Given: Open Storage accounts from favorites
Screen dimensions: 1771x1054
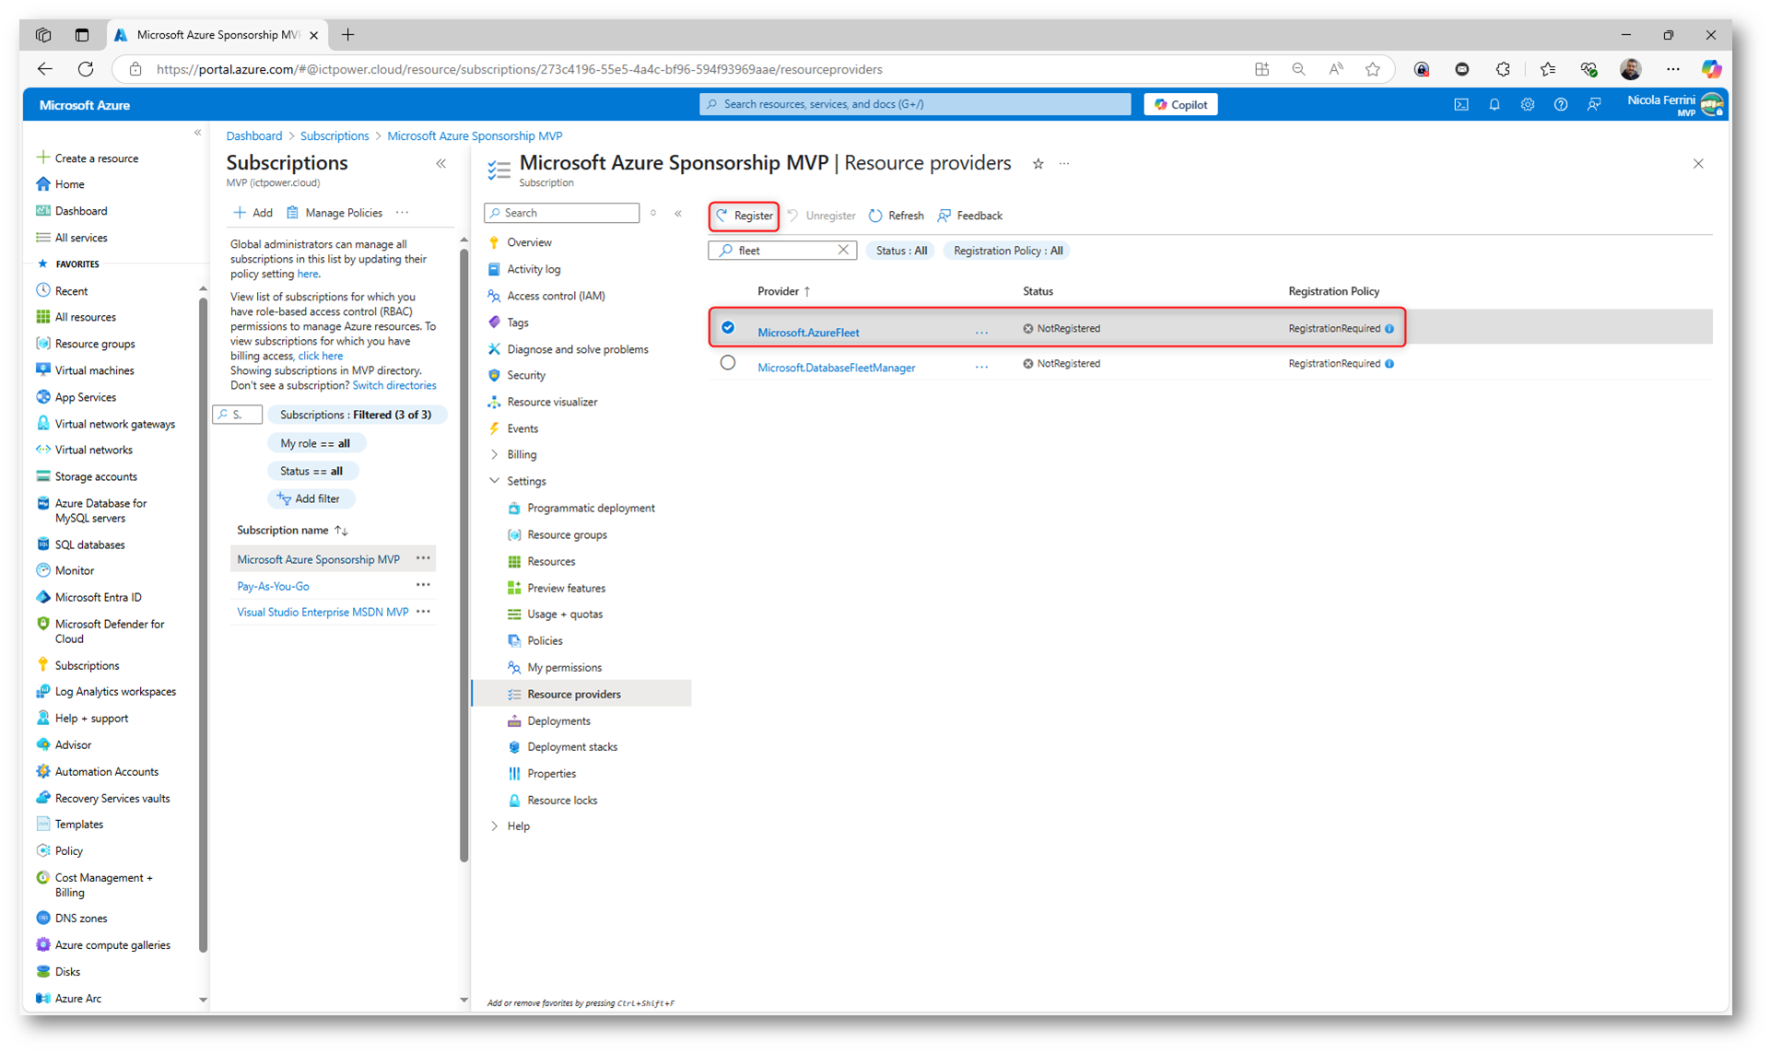Looking at the screenshot, I should pos(96,477).
